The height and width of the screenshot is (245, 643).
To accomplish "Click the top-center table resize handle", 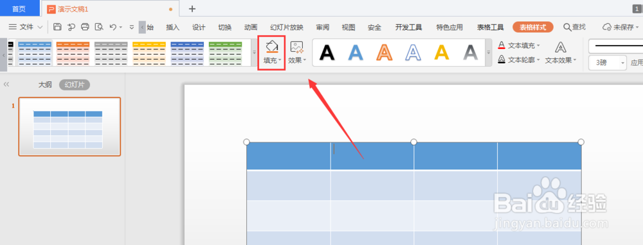I will click(x=413, y=142).
